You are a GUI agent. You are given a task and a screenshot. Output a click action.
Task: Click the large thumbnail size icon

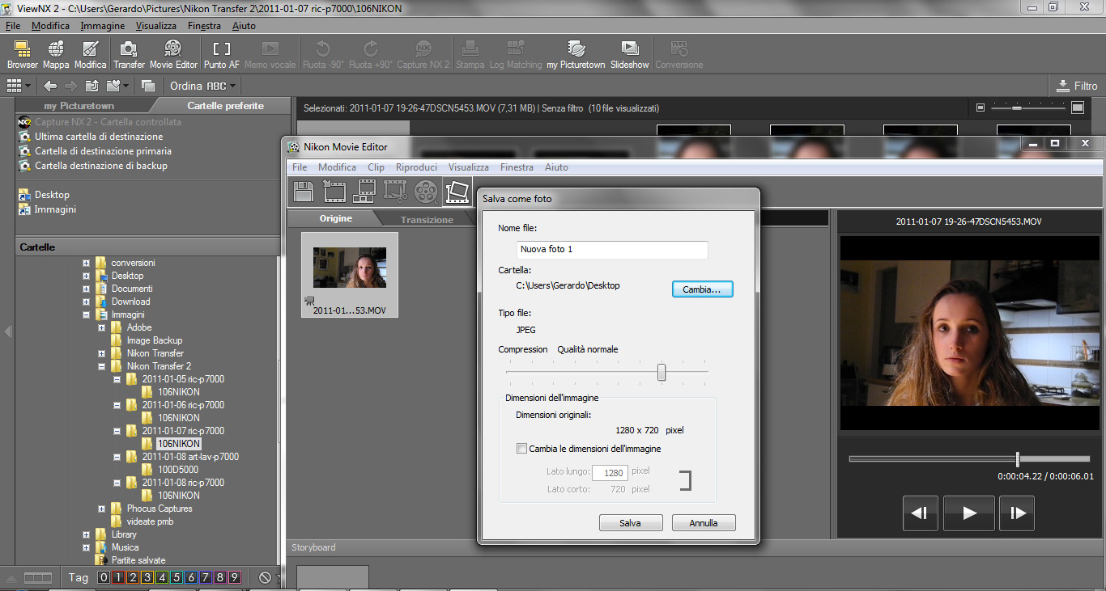[x=1078, y=108]
